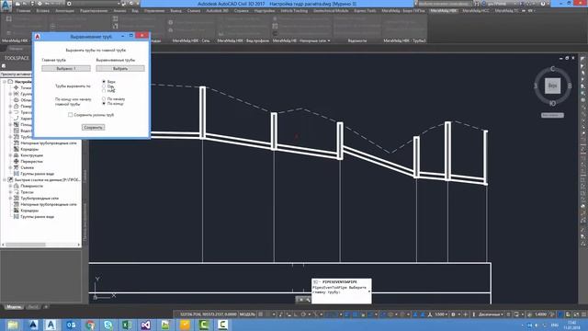This screenshot has width=588, height=331.
Task: Collapse the top drawing root node in Toolspace
Action: pos(5,82)
